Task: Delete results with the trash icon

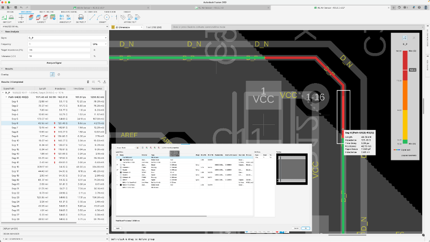Action: (88, 82)
